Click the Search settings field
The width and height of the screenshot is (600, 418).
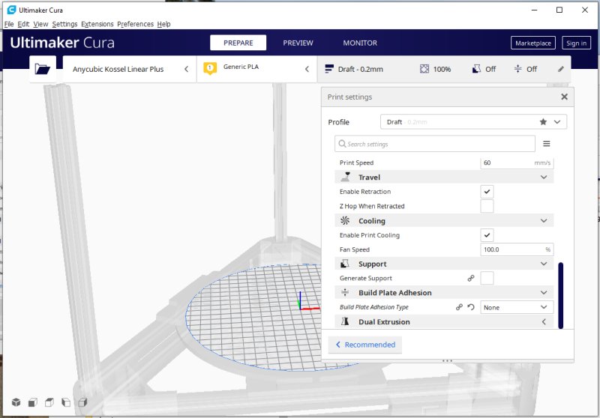(x=435, y=144)
